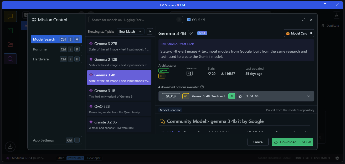Image resolution: width=345 pixels, height=164 pixels.
Task: Open Downloads icon at sidebar bottom
Action: [x=10, y=146]
